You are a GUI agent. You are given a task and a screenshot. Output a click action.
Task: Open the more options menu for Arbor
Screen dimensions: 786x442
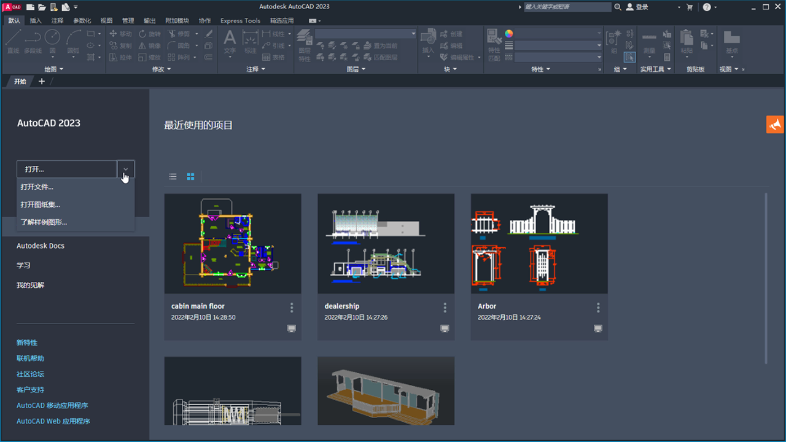(x=598, y=307)
